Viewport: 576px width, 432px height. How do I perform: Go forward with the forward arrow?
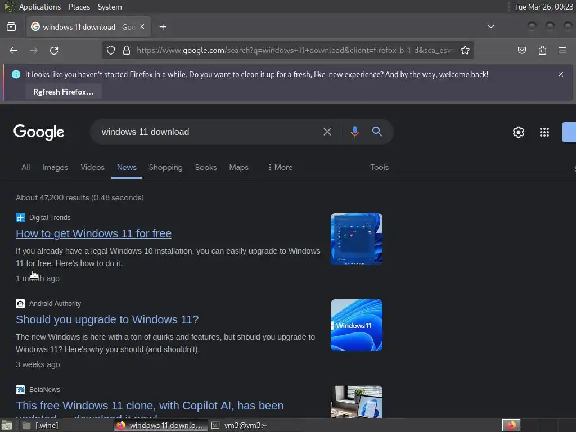(x=34, y=50)
